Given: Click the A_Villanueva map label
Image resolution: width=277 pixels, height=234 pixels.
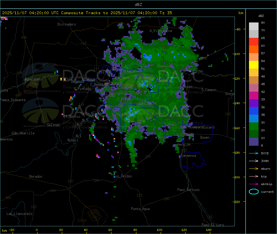Looking at the screenshot, I should pos(161,31).
